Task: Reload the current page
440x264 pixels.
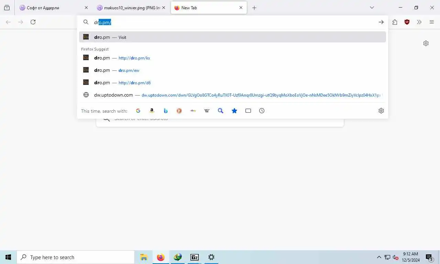Action: 33,22
